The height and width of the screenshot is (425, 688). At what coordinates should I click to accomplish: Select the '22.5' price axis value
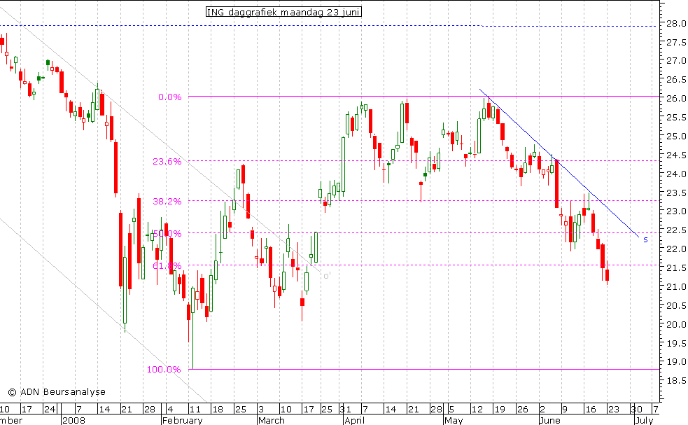click(676, 230)
